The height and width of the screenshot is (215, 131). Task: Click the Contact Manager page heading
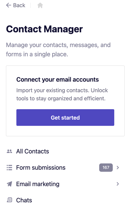pyautogui.click(x=45, y=29)
